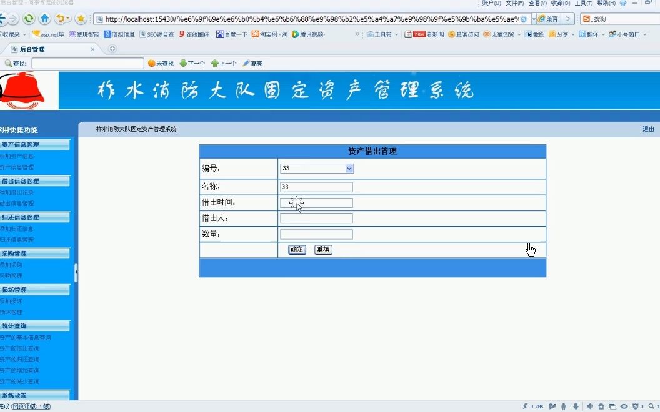This screenshot has height=412, width=660.
Task: Click inside the 借出人 input field
Action: [x=316, y=219]
